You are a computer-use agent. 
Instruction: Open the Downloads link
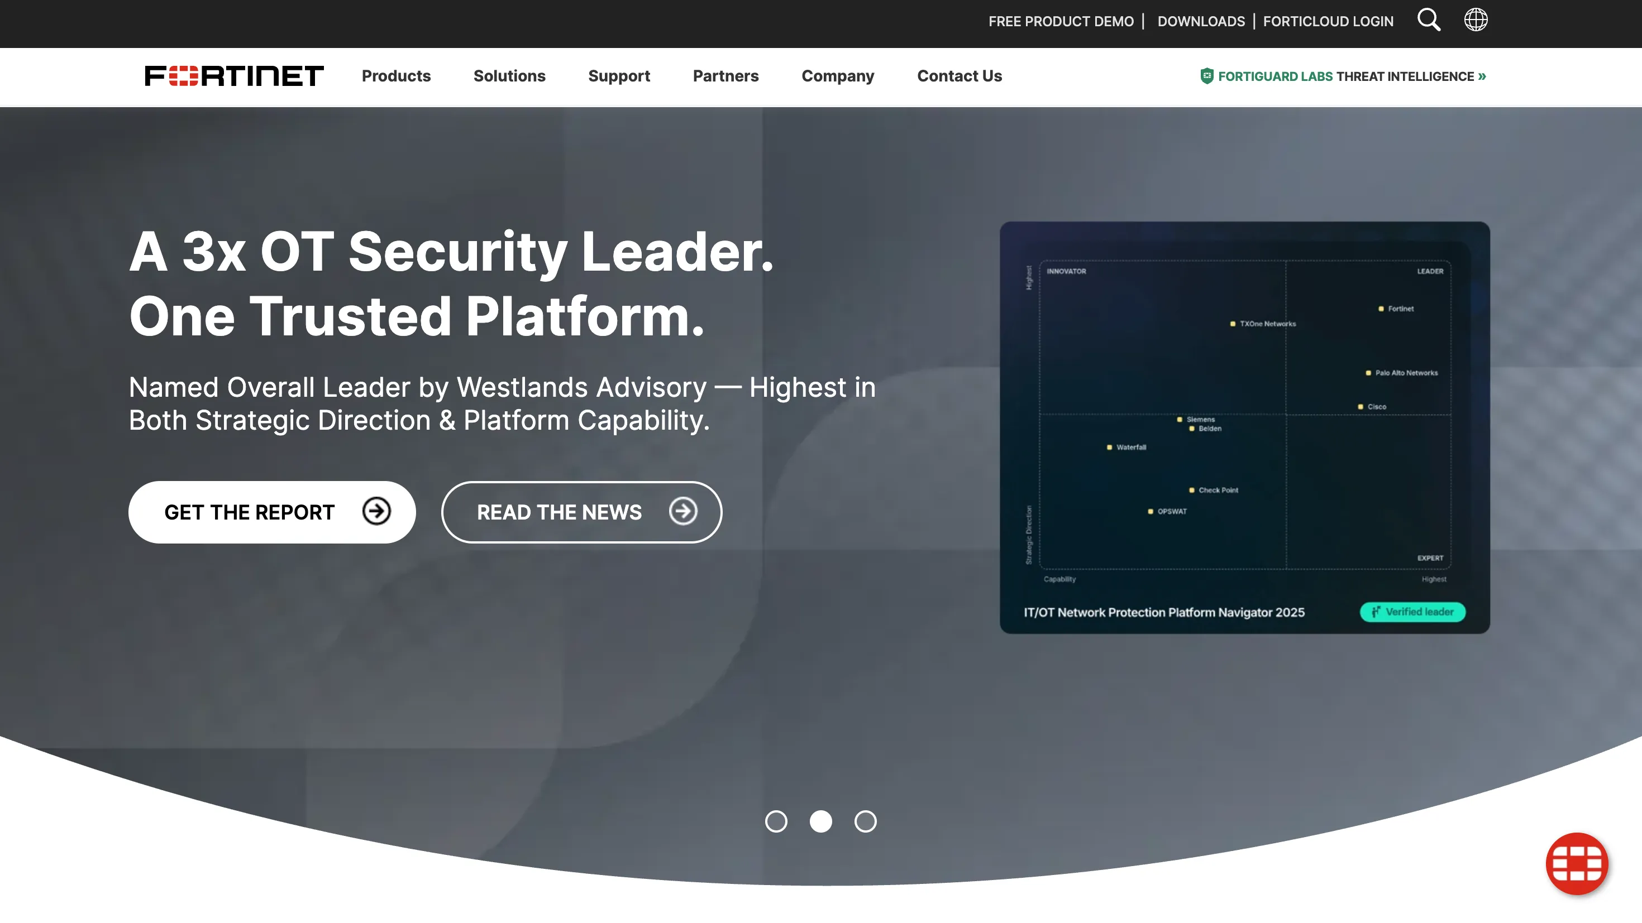click(1200, 21)
